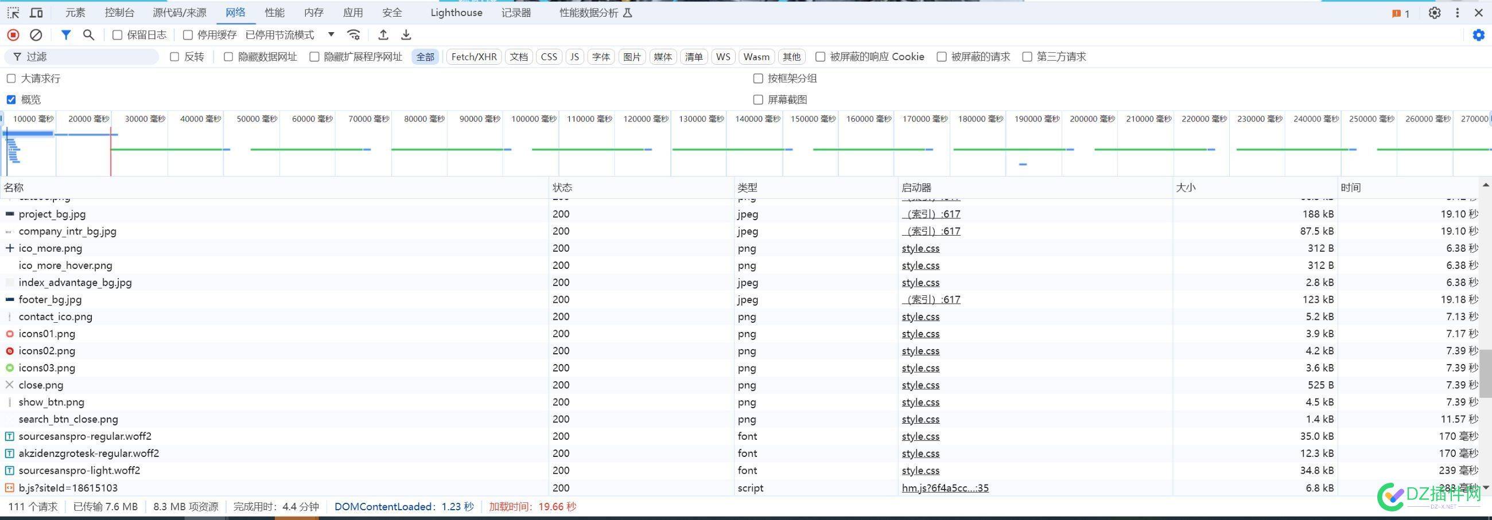Open the Lighthouse tab
The height and width of the screenshot is (520, 1492).
[456, 13]
